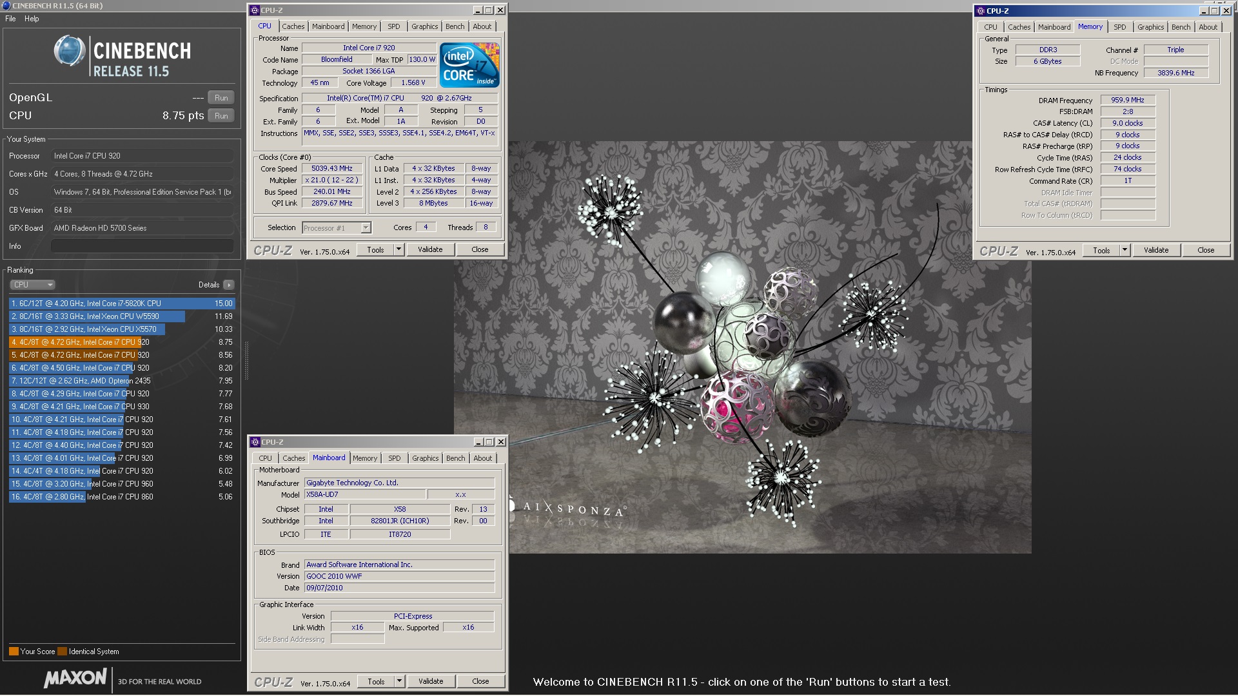Image resolution: width=1238 pixels, height=696 pixels.
Task: Open Processor #1 selection dropdown
Action: pyautogui.click(x=337, y=227)
